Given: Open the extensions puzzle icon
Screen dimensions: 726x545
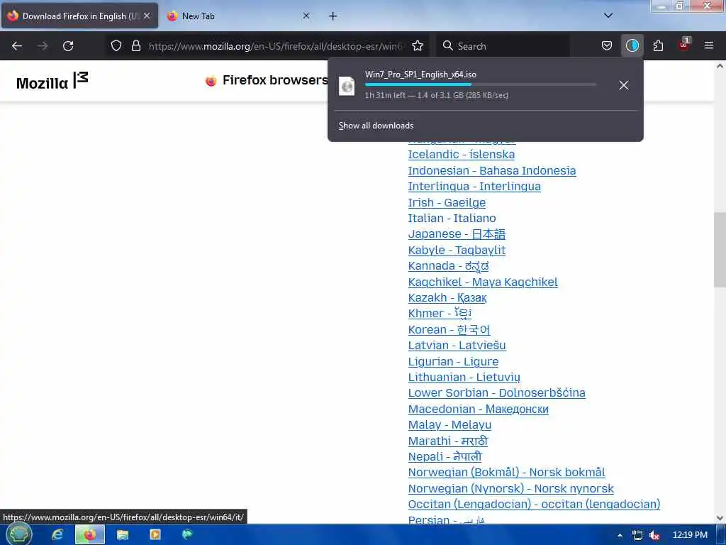Looking at the screenshot, I should point(658,45).
